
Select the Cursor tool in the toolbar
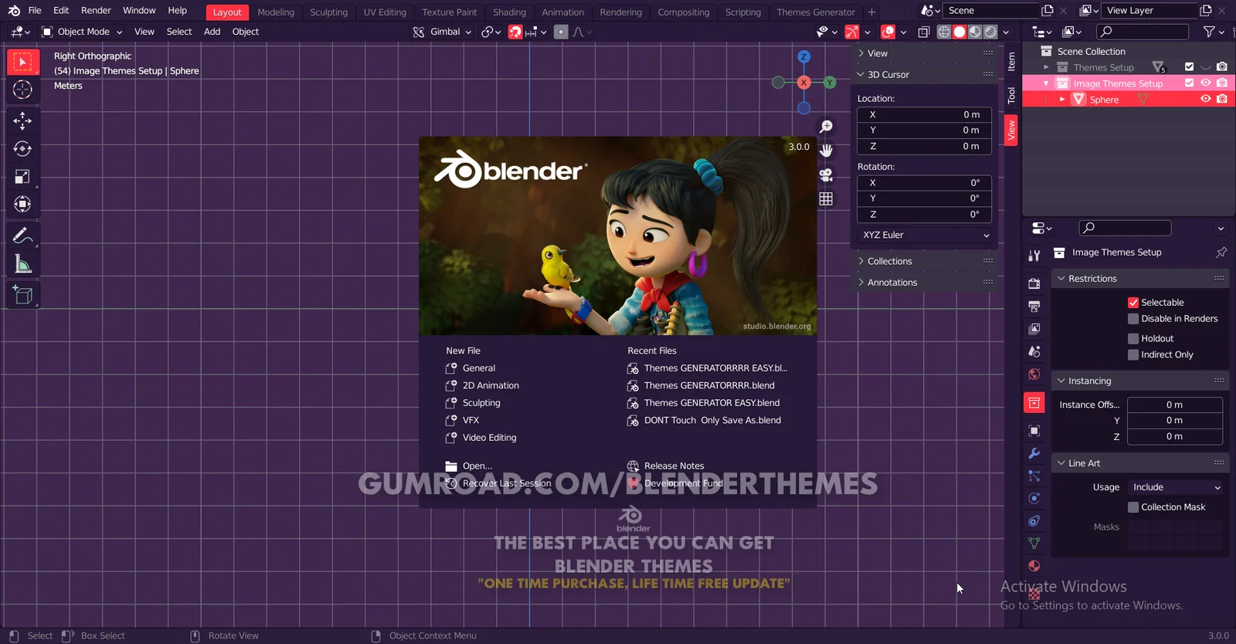[22, 90]
